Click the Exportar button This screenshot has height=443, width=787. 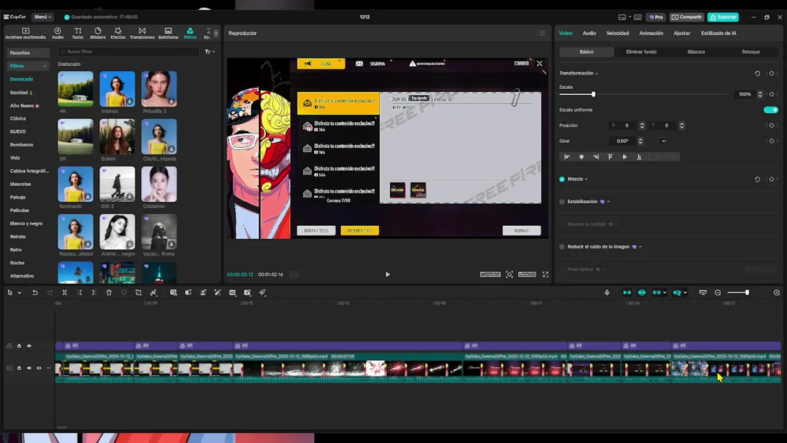coord(722,17)
